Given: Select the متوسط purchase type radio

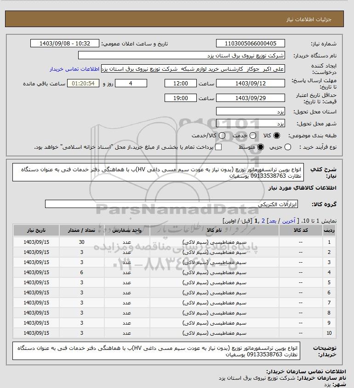Looking at the screenshot, I should 261,147.
